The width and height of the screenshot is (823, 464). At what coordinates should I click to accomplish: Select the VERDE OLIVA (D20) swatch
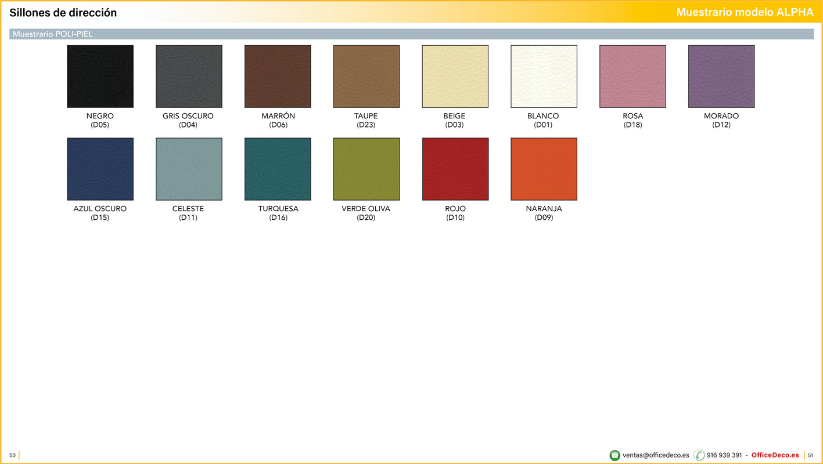point(366,169)
